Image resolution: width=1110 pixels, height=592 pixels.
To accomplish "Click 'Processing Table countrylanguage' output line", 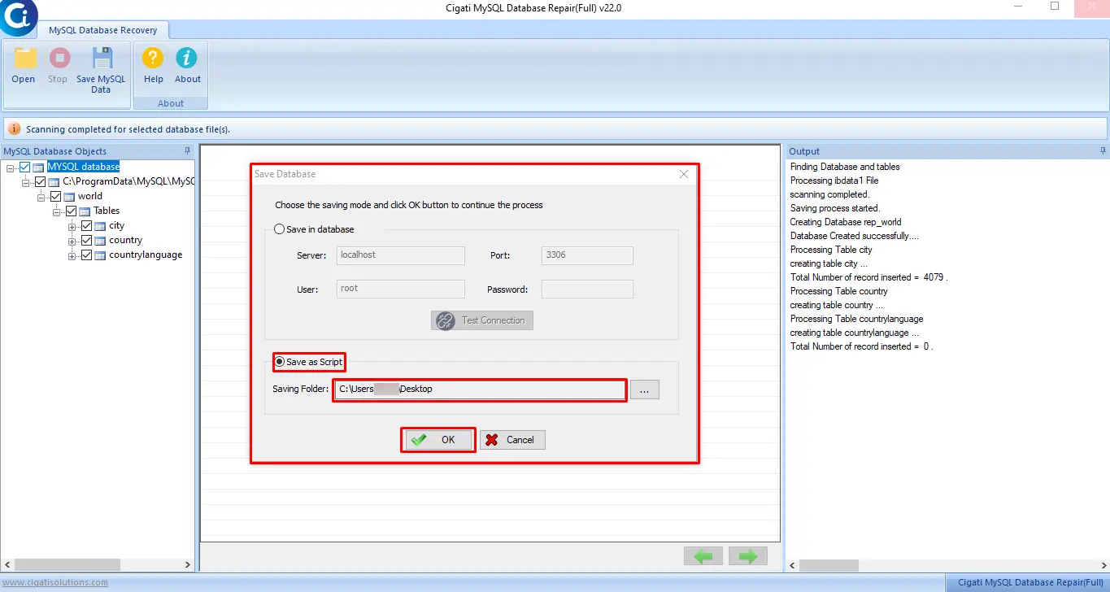I will pos(857,319).
